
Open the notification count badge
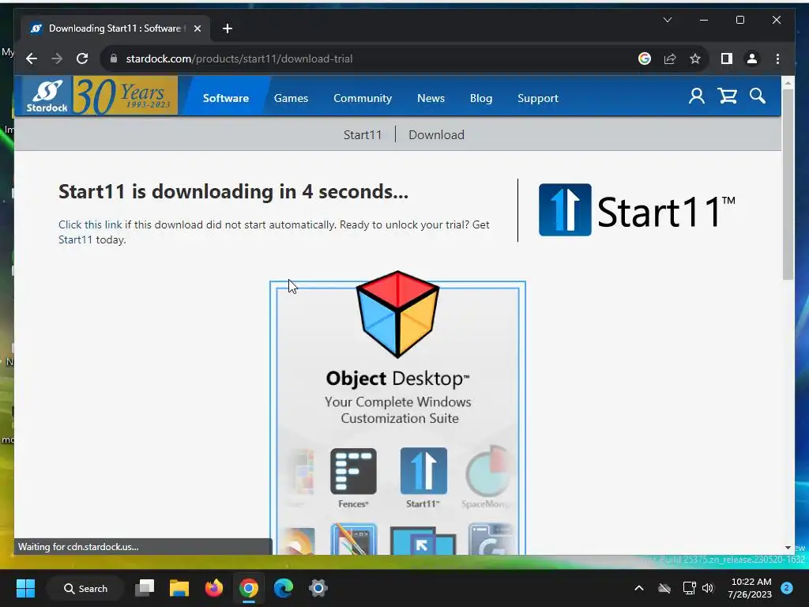click(787, 588)
